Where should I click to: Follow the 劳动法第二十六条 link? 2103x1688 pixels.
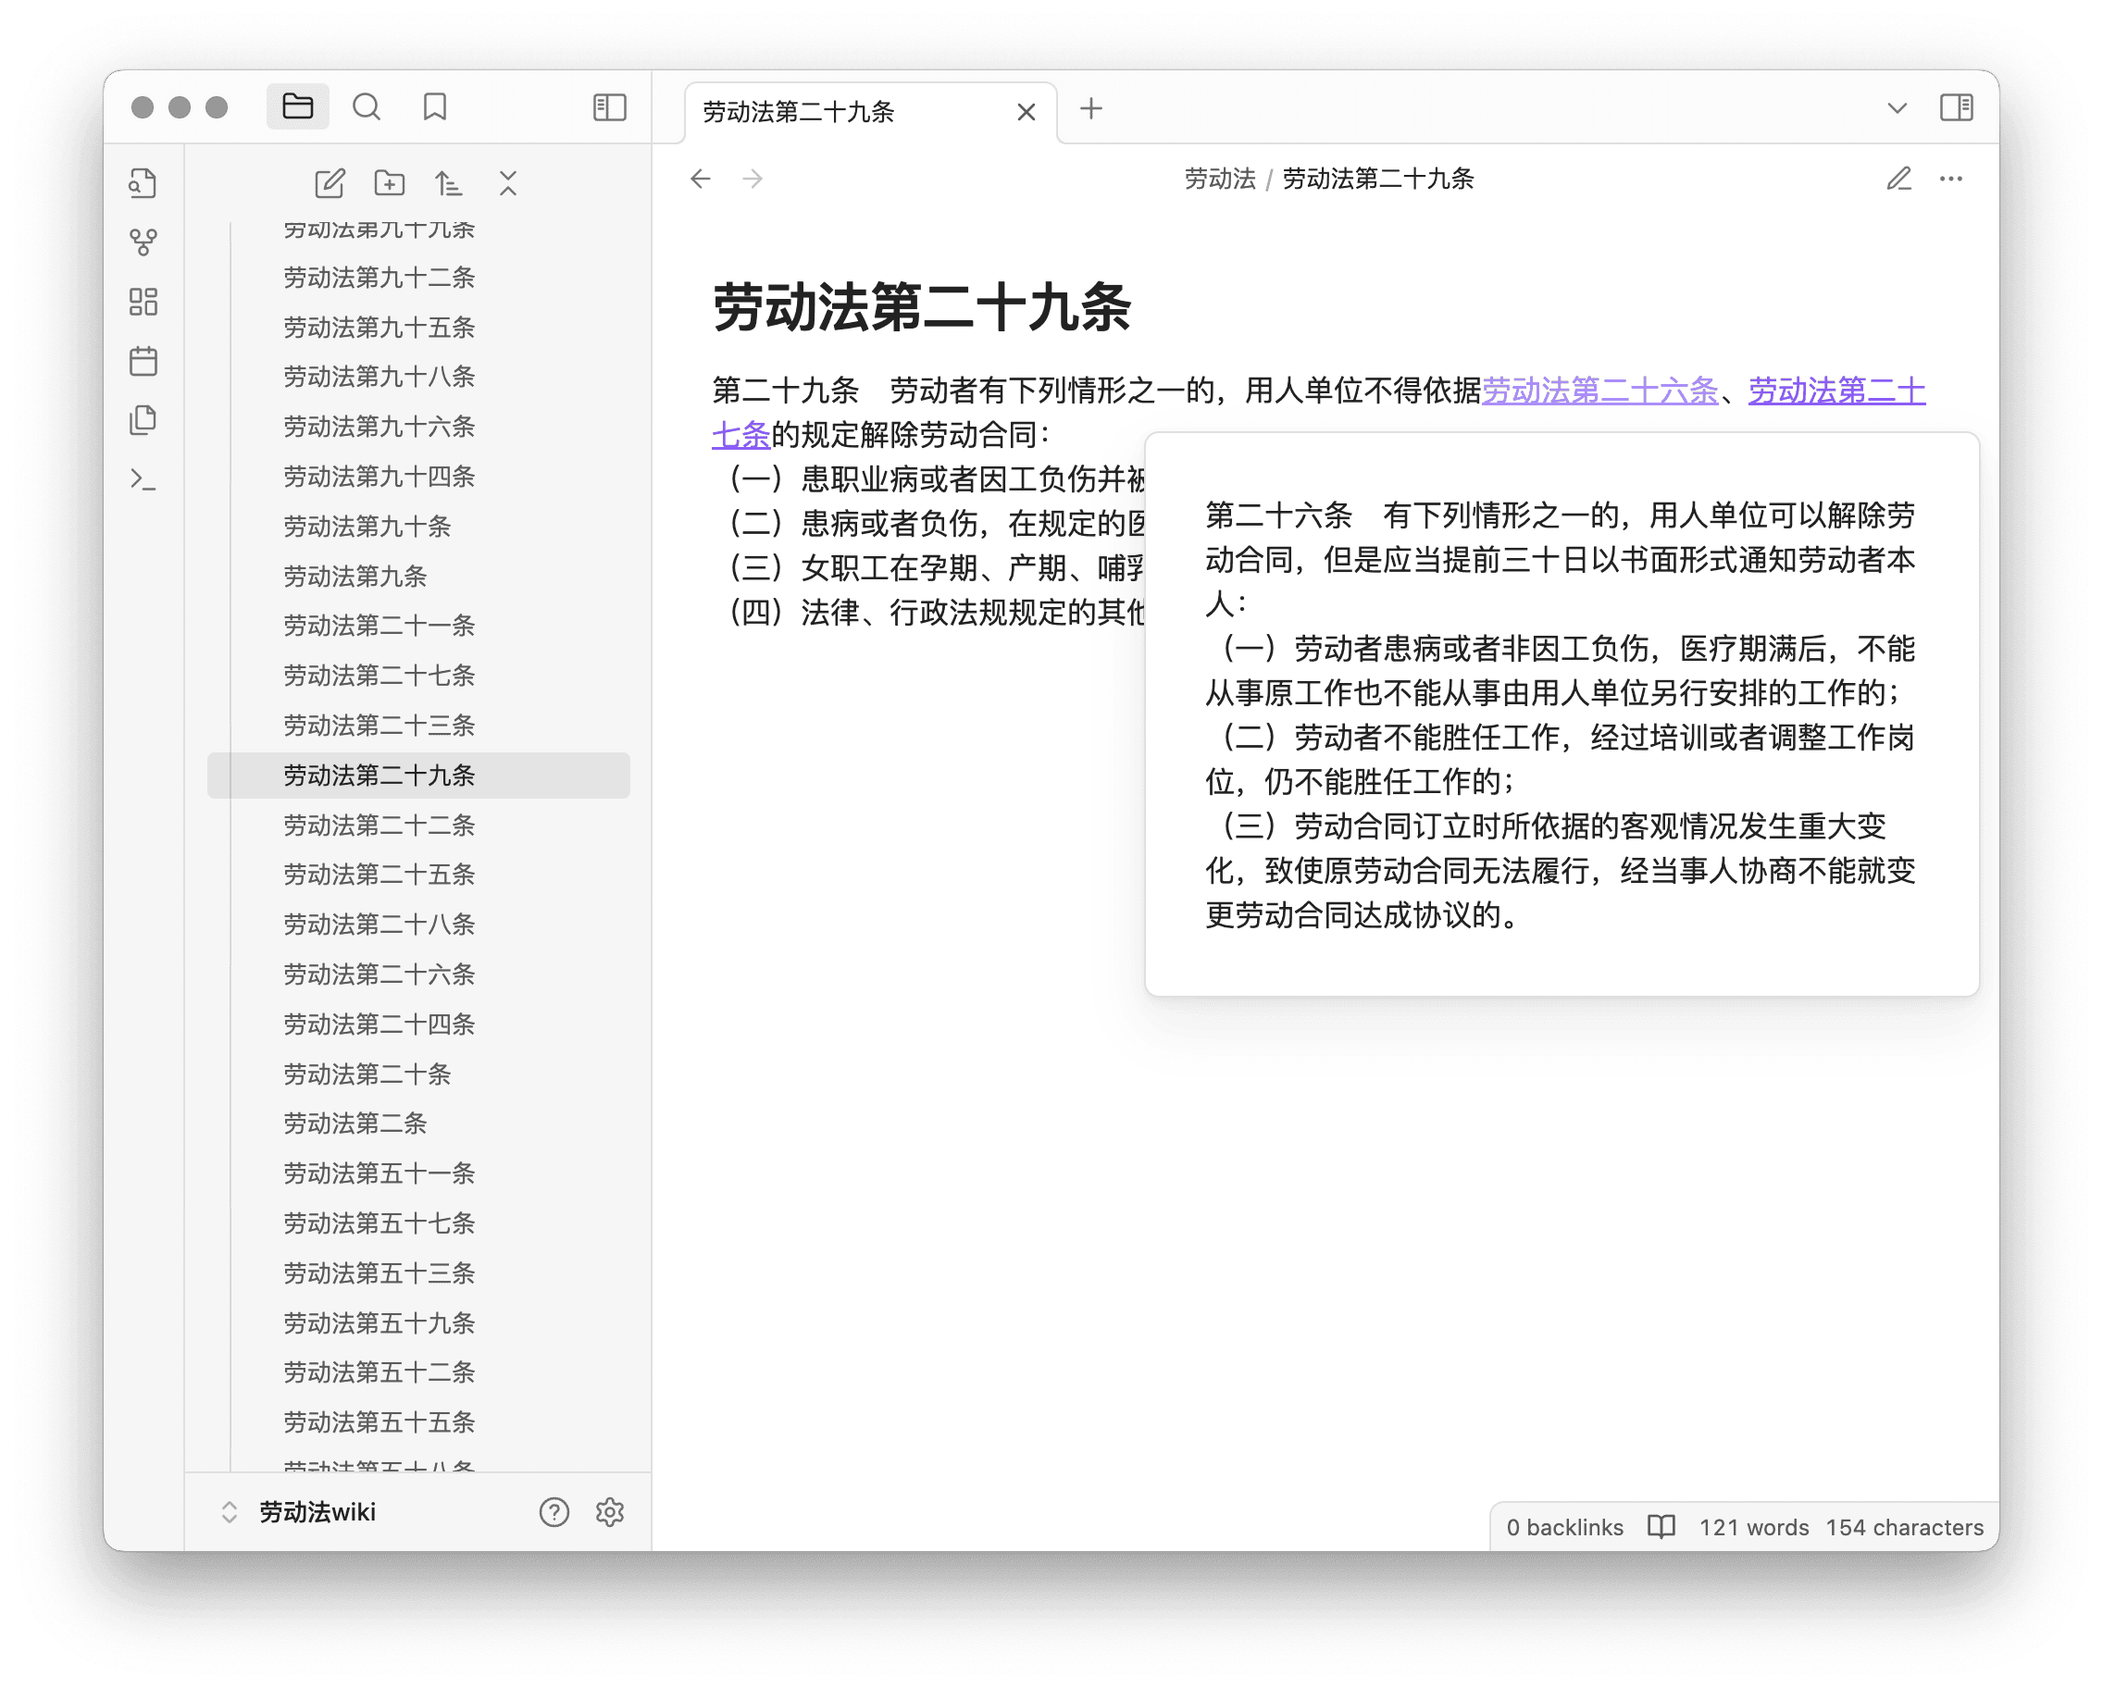(1599, 390)
